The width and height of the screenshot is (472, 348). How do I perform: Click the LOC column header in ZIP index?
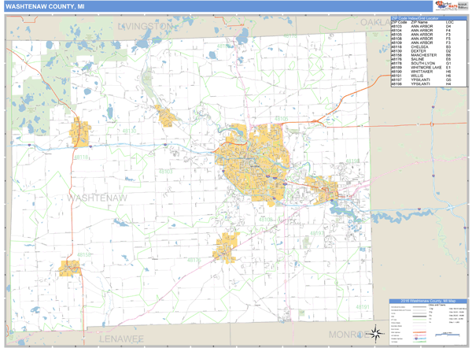point(449,22)
